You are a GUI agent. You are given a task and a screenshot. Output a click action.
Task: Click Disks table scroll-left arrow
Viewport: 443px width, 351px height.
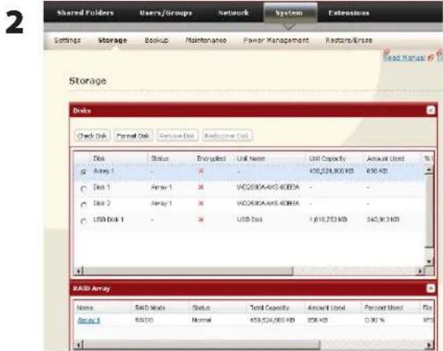tap(79, 271)
